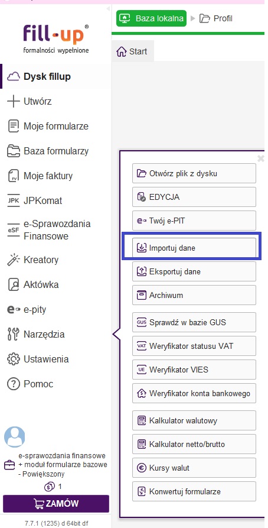Viewport: 268px width, 528px height.
Task: Open the Dysk fillup cloud icon
Action: coord(14,77)
